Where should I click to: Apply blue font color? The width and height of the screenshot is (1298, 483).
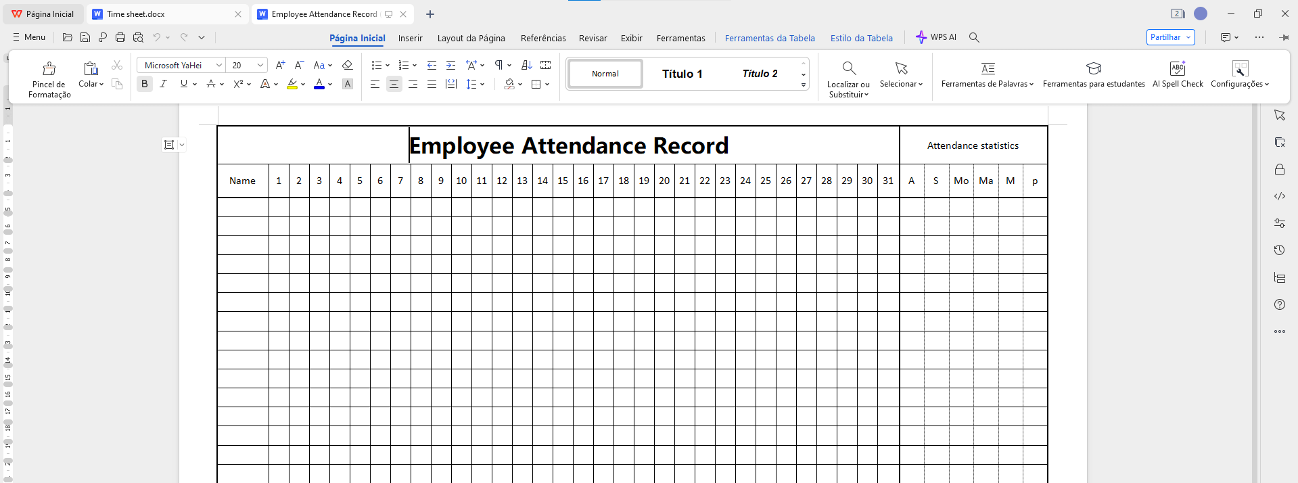(319, 84)
